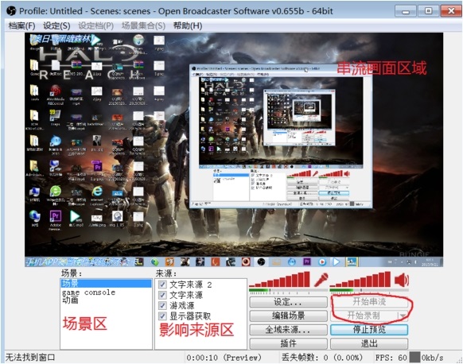
Task: Click the OBS logo in title bar
Action: pos(11,11)
